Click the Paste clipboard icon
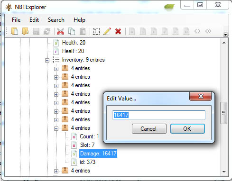 point(83,31)
